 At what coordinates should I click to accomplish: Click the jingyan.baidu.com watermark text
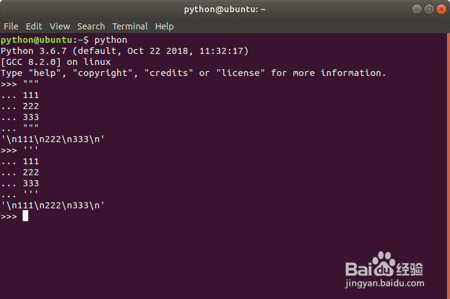[385, 284]
